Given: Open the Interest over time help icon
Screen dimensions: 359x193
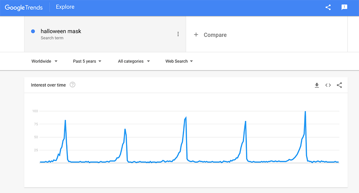Looking at the screenshot, I should (x=73, y=85).
